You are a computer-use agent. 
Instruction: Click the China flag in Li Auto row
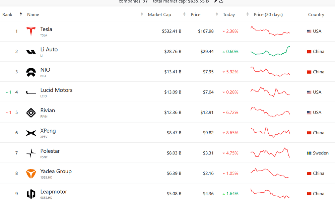(309, 52)
